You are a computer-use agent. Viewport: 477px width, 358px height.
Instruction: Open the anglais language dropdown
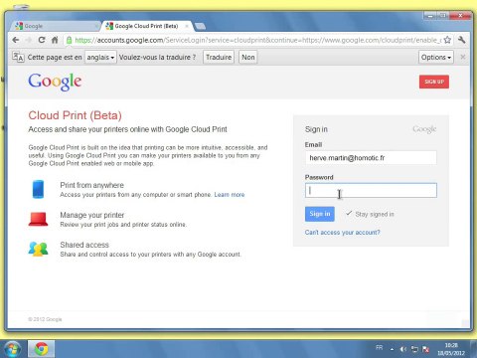[100, 57]
